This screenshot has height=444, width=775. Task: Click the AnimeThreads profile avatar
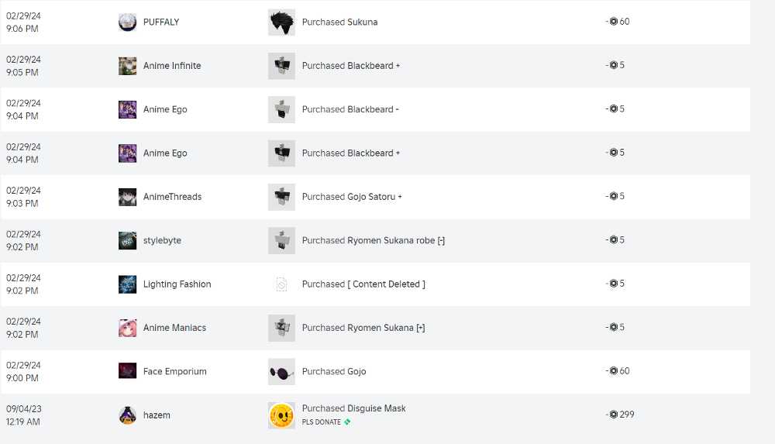[128, 197]
